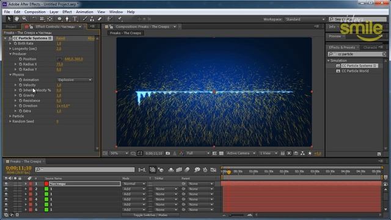The height and width of the screenshot is (220, 391).
Task: Click the timeline current-time indicator marker
Action: (x=228, y=172)
